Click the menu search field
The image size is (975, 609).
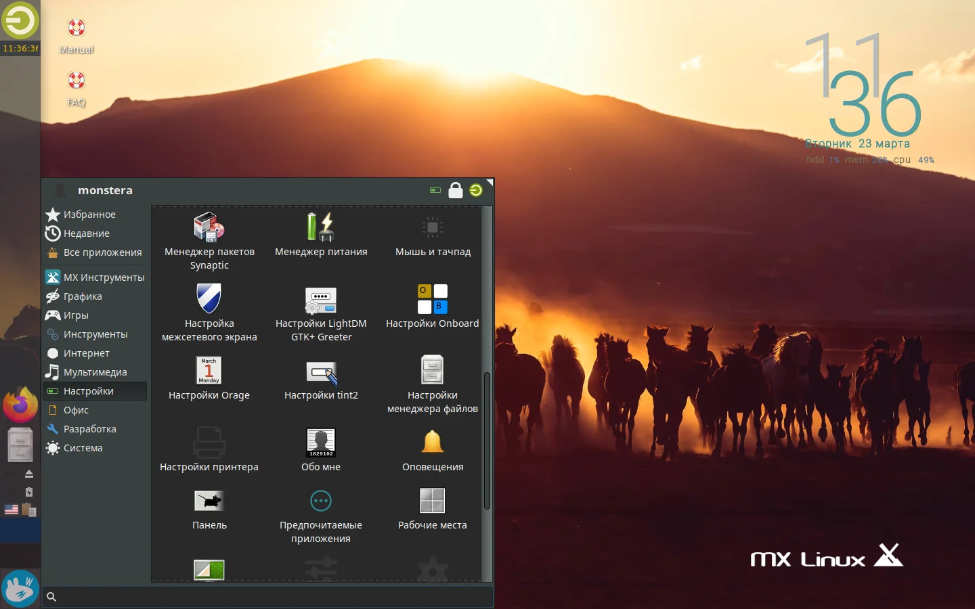point(267,597)
